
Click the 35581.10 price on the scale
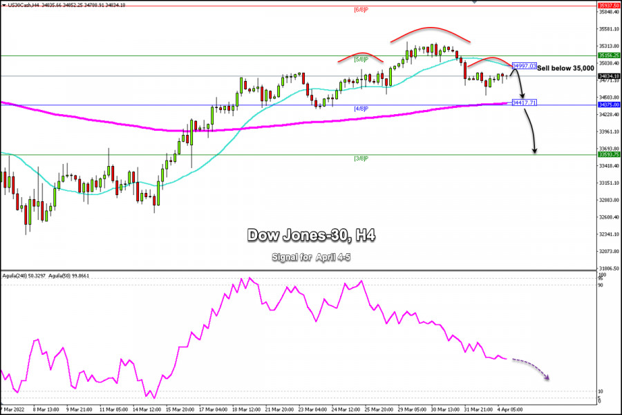(610, 29)
